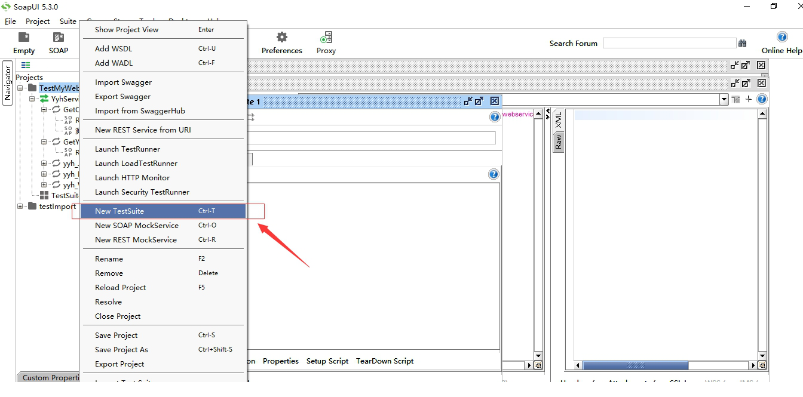Select Import Swagger menu entry
The image size is (803, 397).
point(163,82)
